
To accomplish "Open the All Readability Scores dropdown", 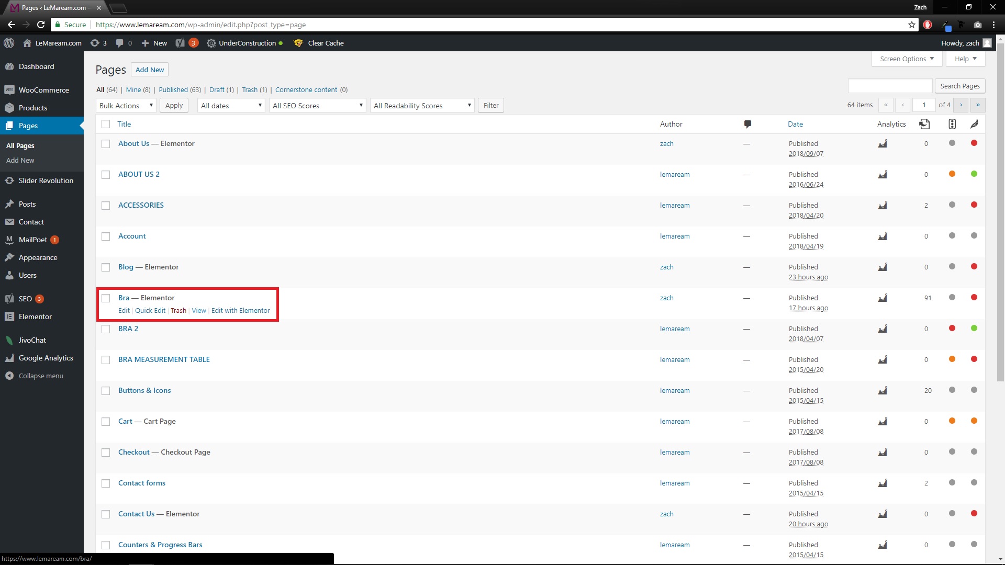I will 422,106.
